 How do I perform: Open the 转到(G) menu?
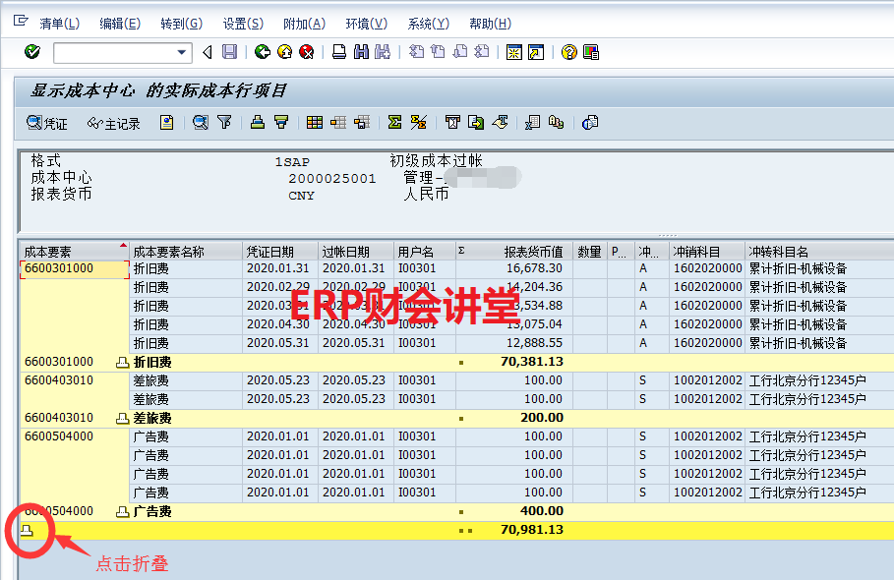(181, 24)
